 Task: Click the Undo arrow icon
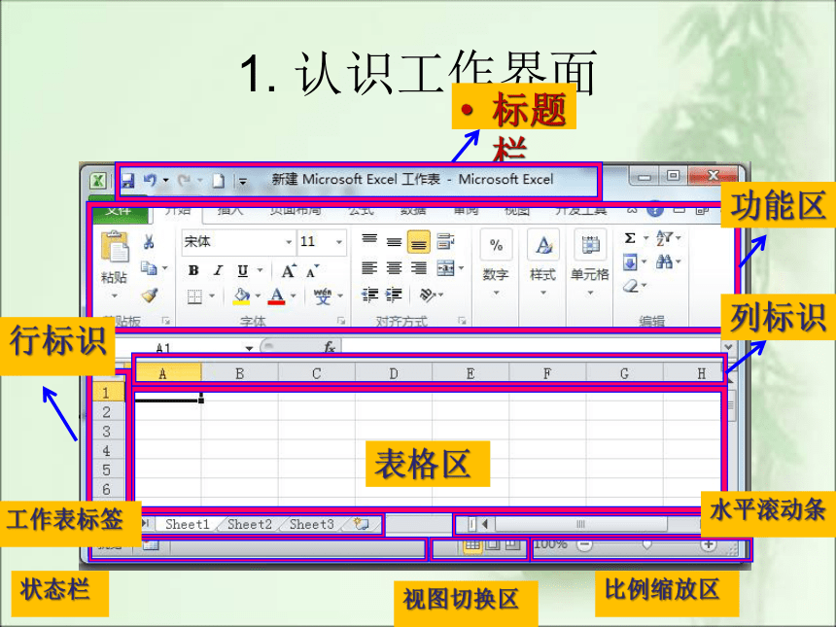pos(151,180)
